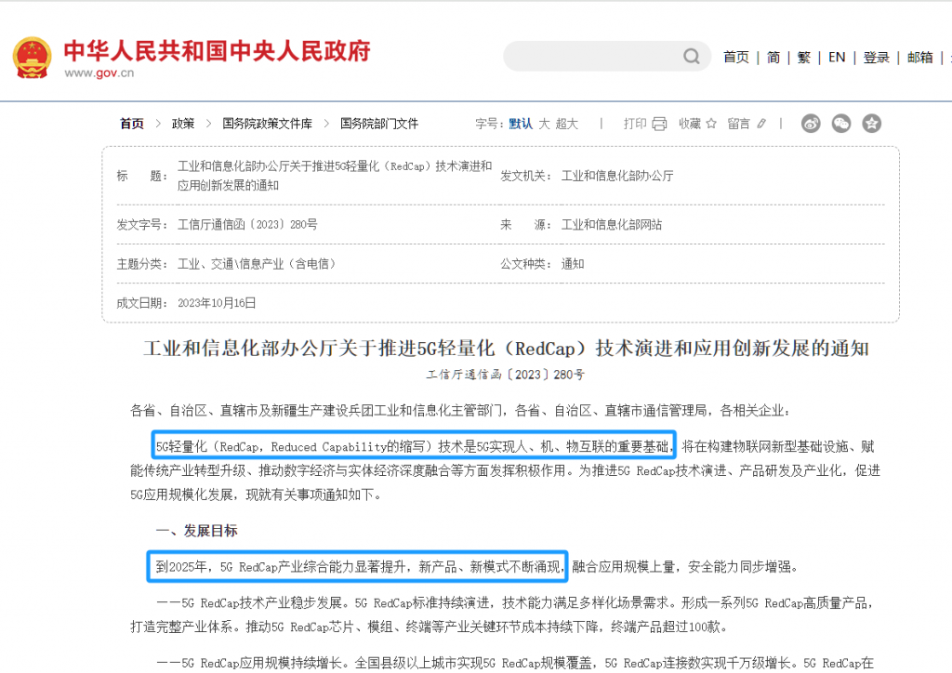
Task: Open 国务院部门文件 breadcrumb link
Action: coord(379,124)
